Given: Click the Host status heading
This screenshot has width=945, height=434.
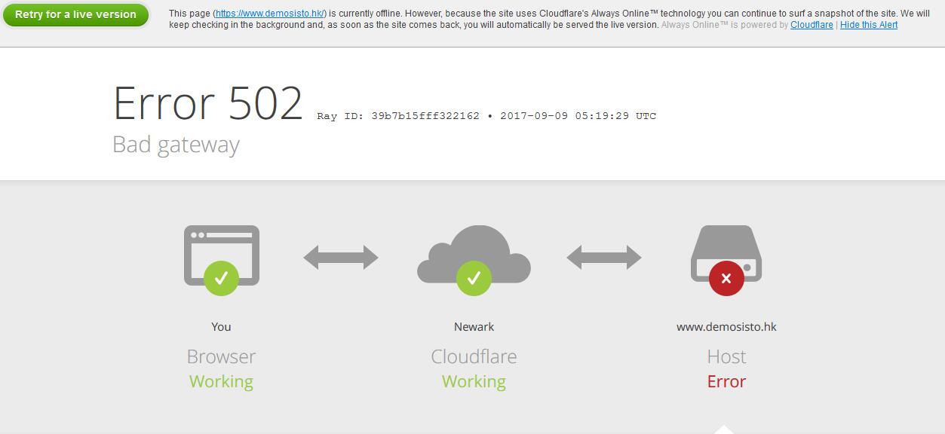Looking at the screenshot, I should click(x=726, y=356).
